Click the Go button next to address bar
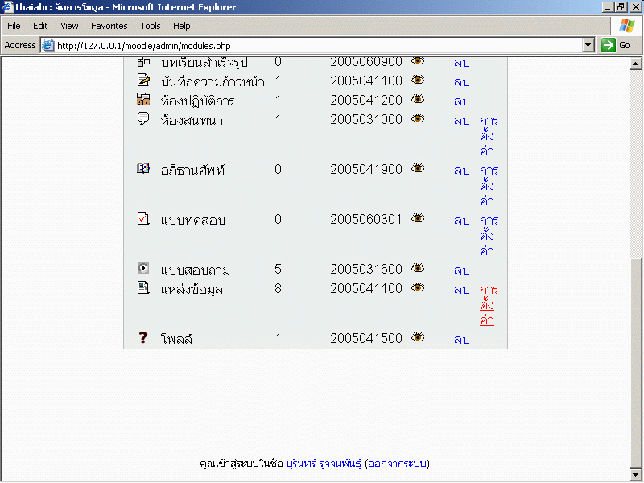Viewport: 644px width, 483px height. (x=617, y=46)
